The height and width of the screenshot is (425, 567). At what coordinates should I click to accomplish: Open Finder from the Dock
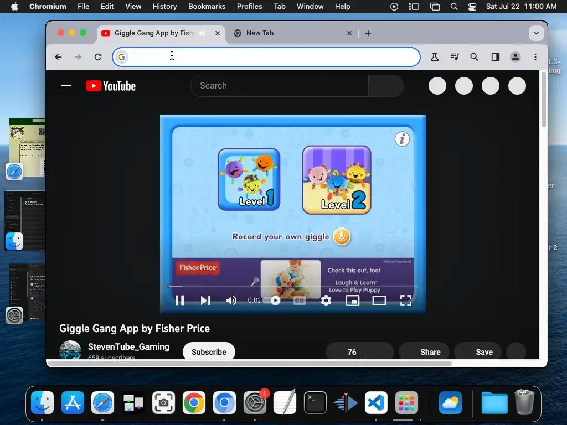coord(42,403)
